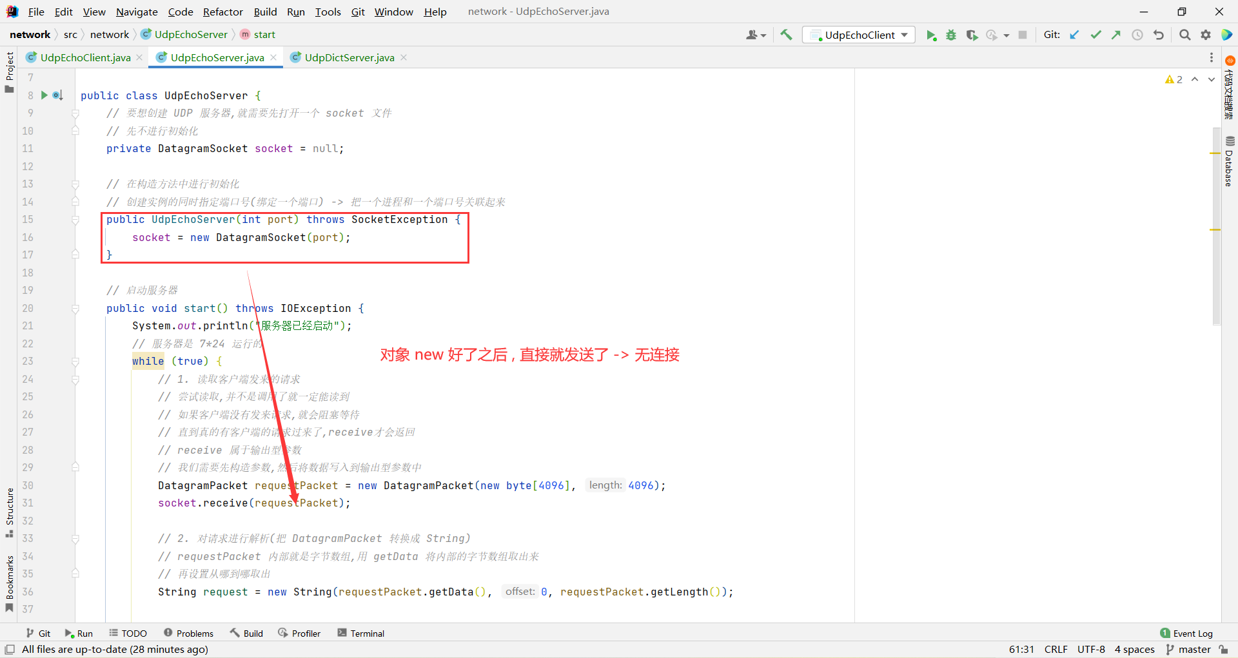Image resolution: width=1238 pixels, height=658 pixels.
Task: Open the Terminal tool window
Action: pos(360,634)
